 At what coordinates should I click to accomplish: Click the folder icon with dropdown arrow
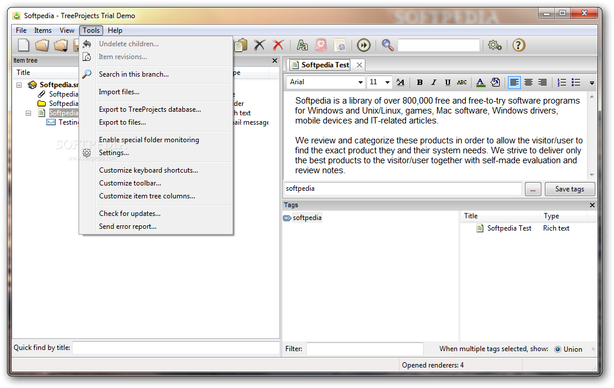coord(61,46)
